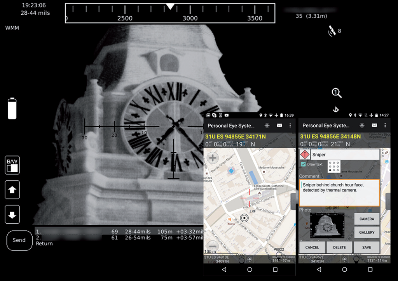Screen dimensions: 398x281
Task: Uncheck the Draw text checkbox
Action: 303,164
